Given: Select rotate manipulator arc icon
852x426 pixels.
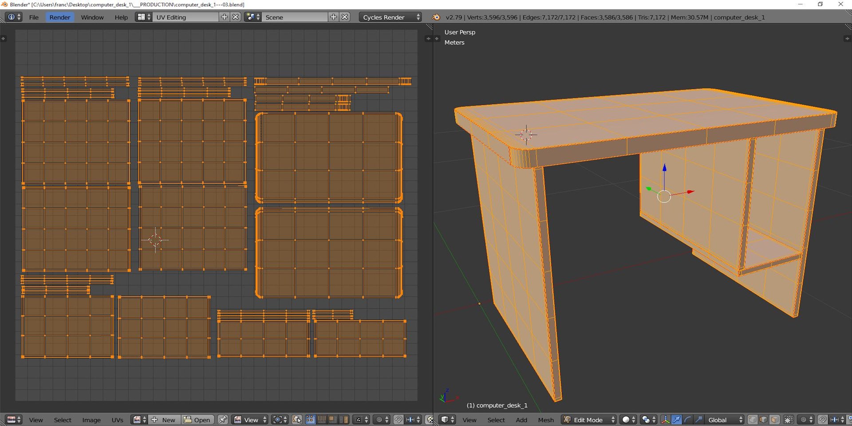Looking at the screenshot, I should coord(687,419).
